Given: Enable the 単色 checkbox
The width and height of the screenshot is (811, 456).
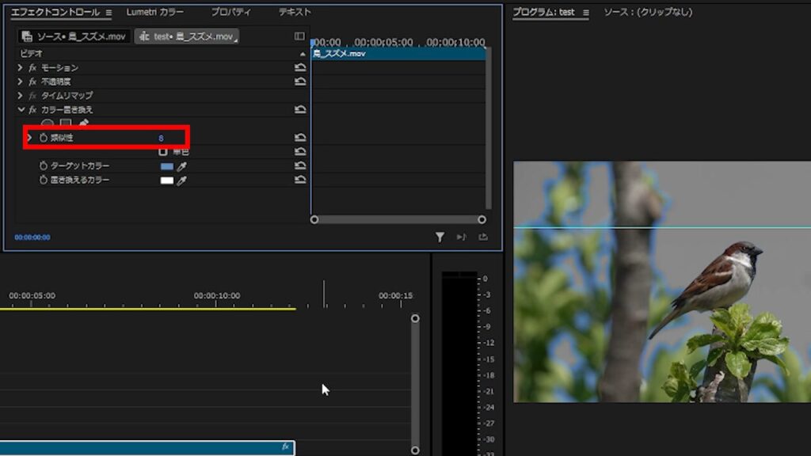Looking at the screenshot, I should 163,151.
